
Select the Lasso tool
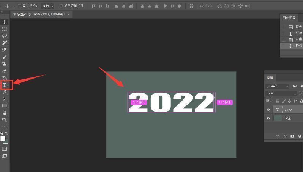point(5,36)
